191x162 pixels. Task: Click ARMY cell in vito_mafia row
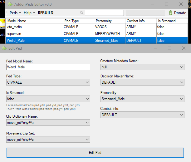141,27
